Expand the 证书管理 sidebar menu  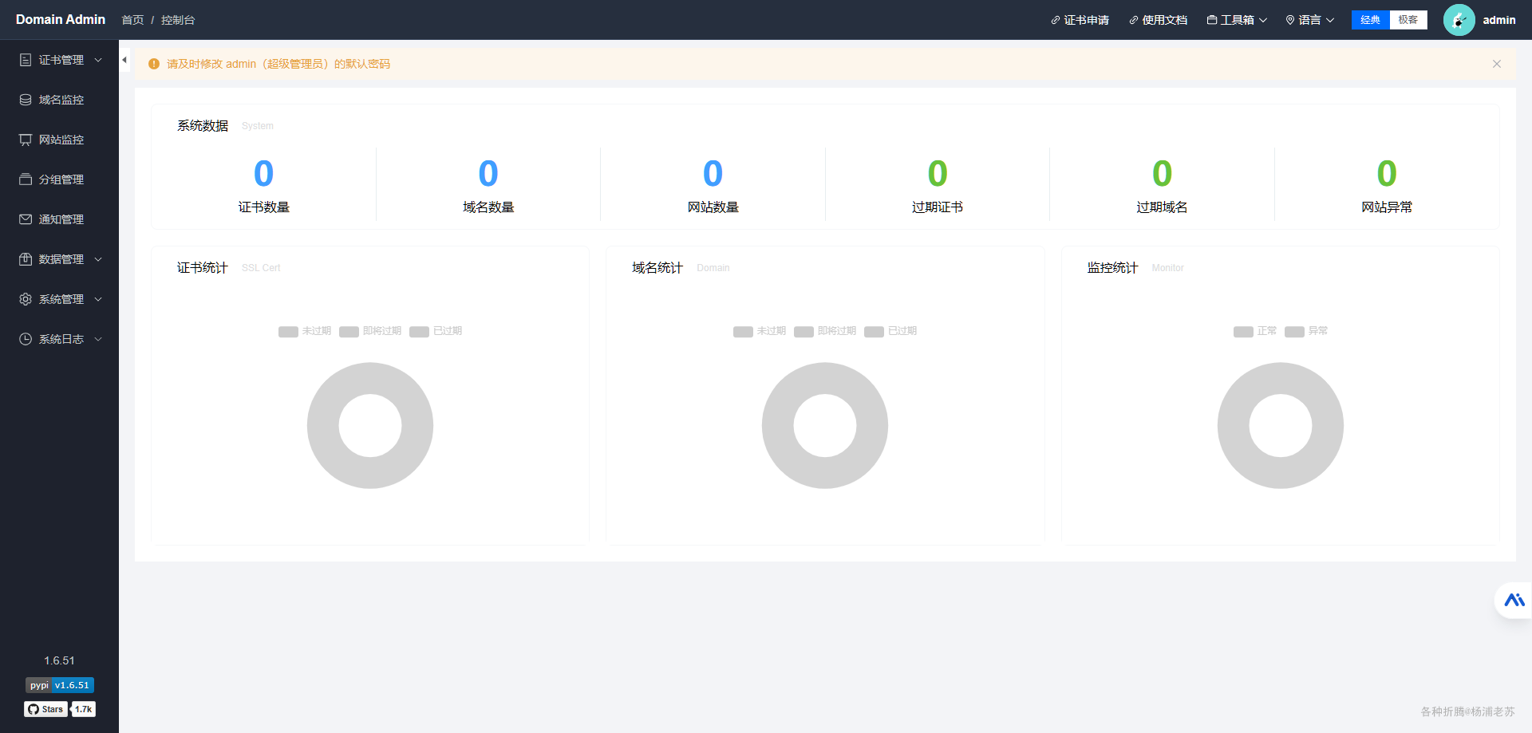pyautogui.click(x=60, y=60)
